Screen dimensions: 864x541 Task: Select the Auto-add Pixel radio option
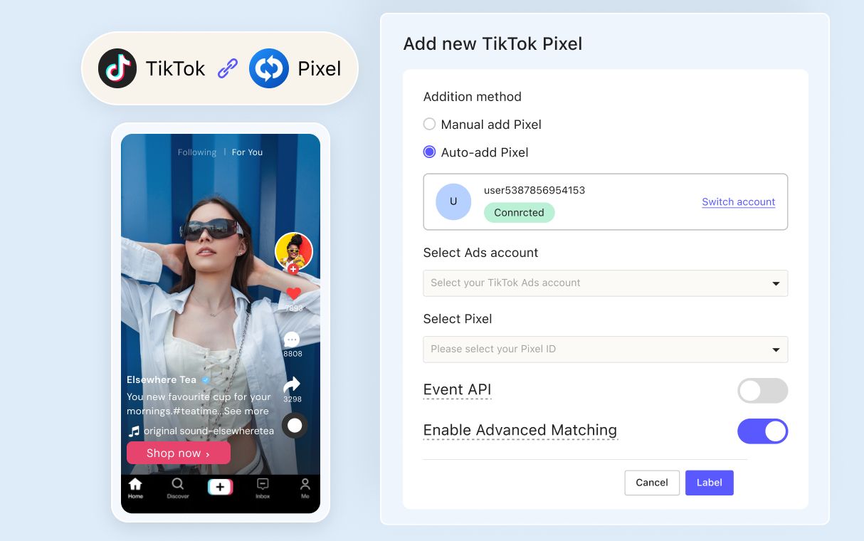click(429, 152)
